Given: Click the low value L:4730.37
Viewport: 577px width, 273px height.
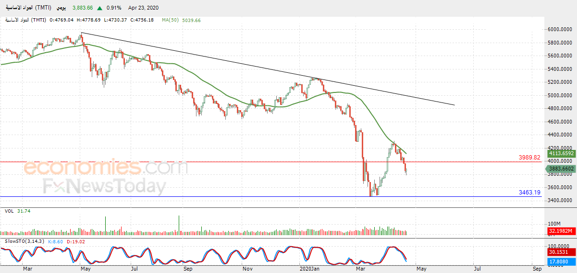Looking at the screenshot, I should [115, 20].
